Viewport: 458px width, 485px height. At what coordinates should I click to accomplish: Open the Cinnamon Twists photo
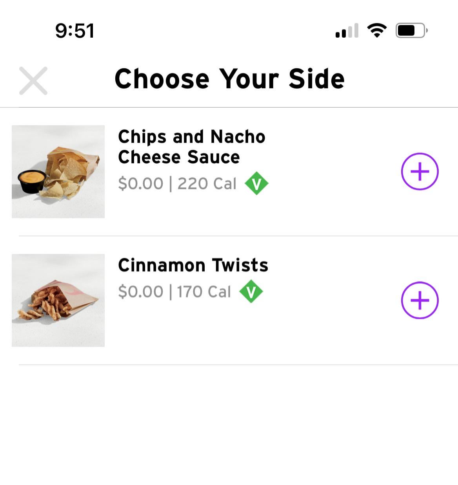(x=58, y=300)
